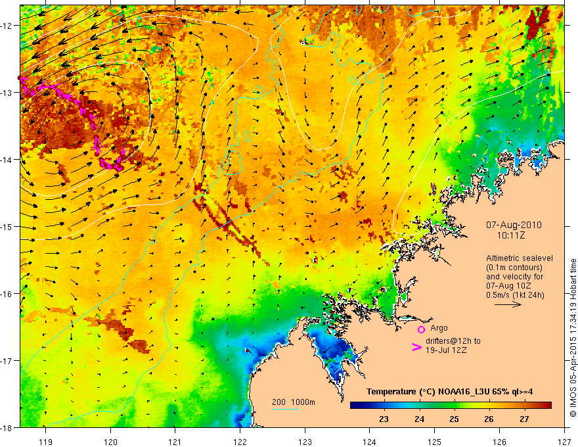Click the magenta Argo circle legend symbol
The height and width of the screenshot is (447, 578).
[x=421, y=329]
